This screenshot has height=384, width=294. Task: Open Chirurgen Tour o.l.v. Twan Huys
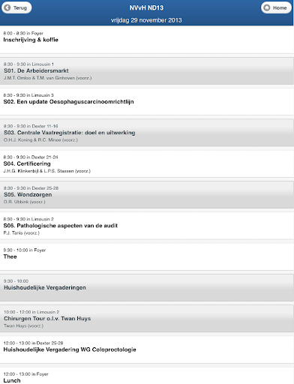point(147,319)
